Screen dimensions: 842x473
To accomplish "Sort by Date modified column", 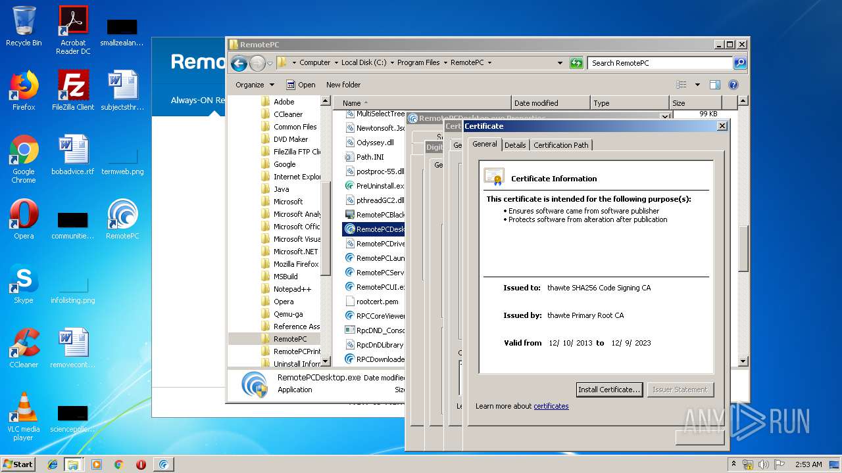I will [551, 103].
